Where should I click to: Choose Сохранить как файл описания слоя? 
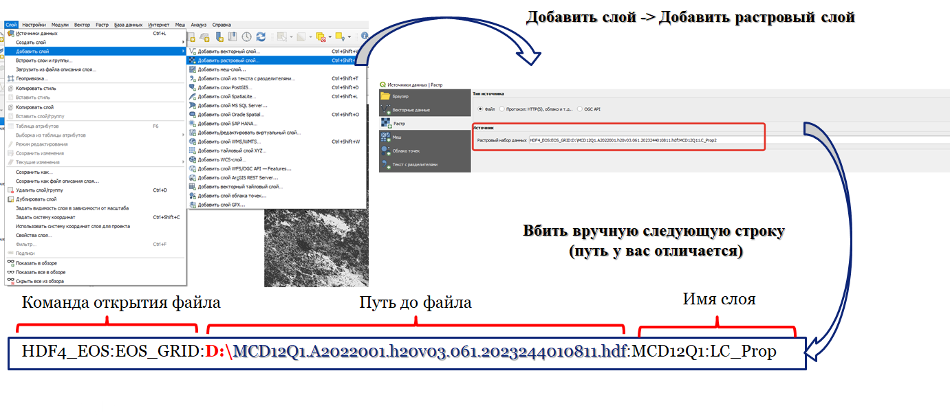click(x=95, y=181)
